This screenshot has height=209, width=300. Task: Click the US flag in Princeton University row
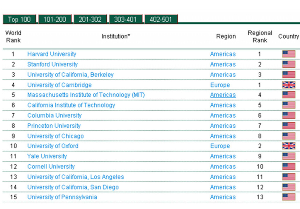pos(289,126)
